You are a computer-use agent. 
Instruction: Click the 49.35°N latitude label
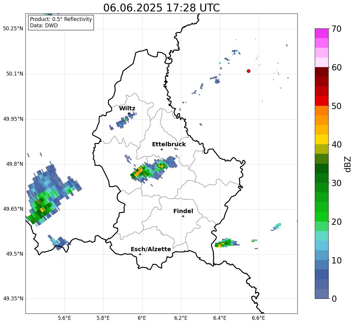click(13, 299)
